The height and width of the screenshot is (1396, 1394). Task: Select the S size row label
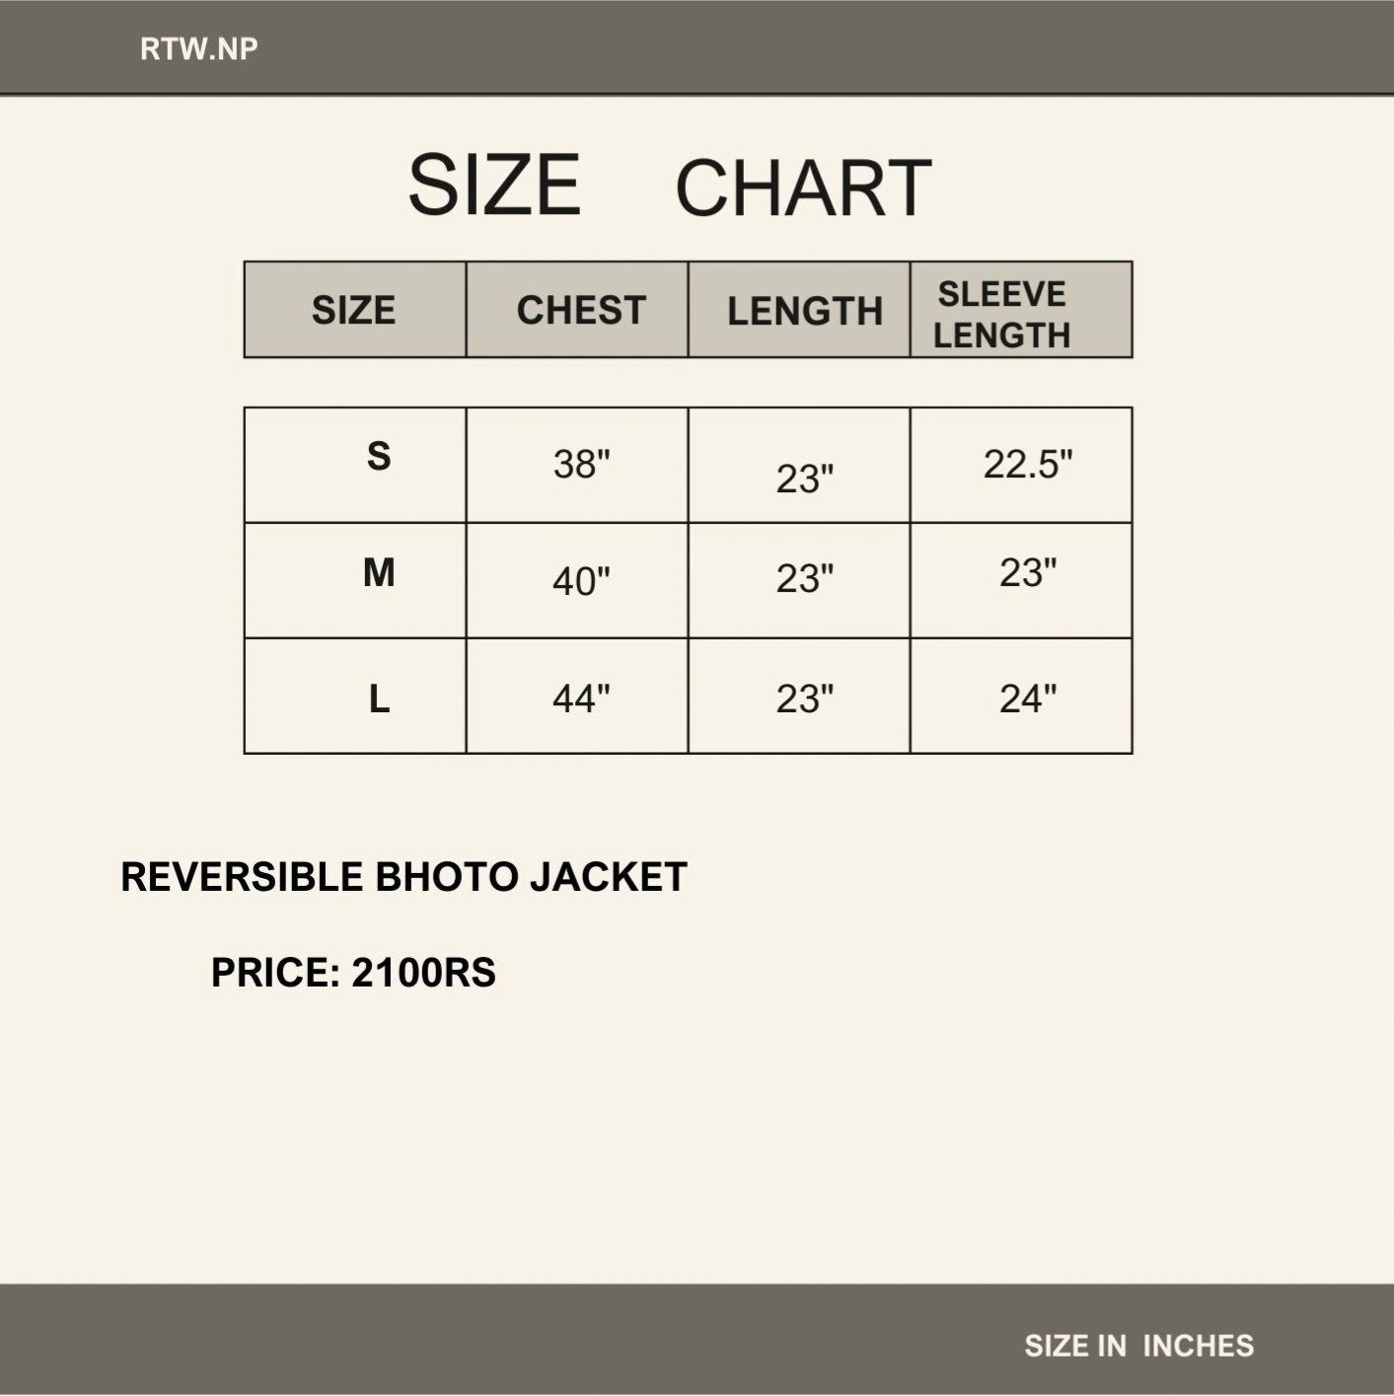point(378,457)
